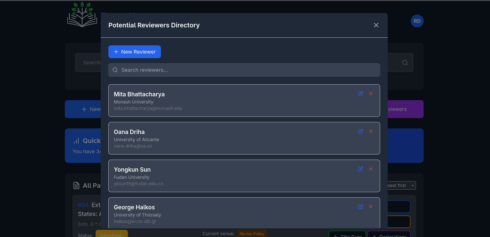This screenshot has height=237, width=490.
Task: Click the Marine Policy venue badge
Action: tap(252, 233)
